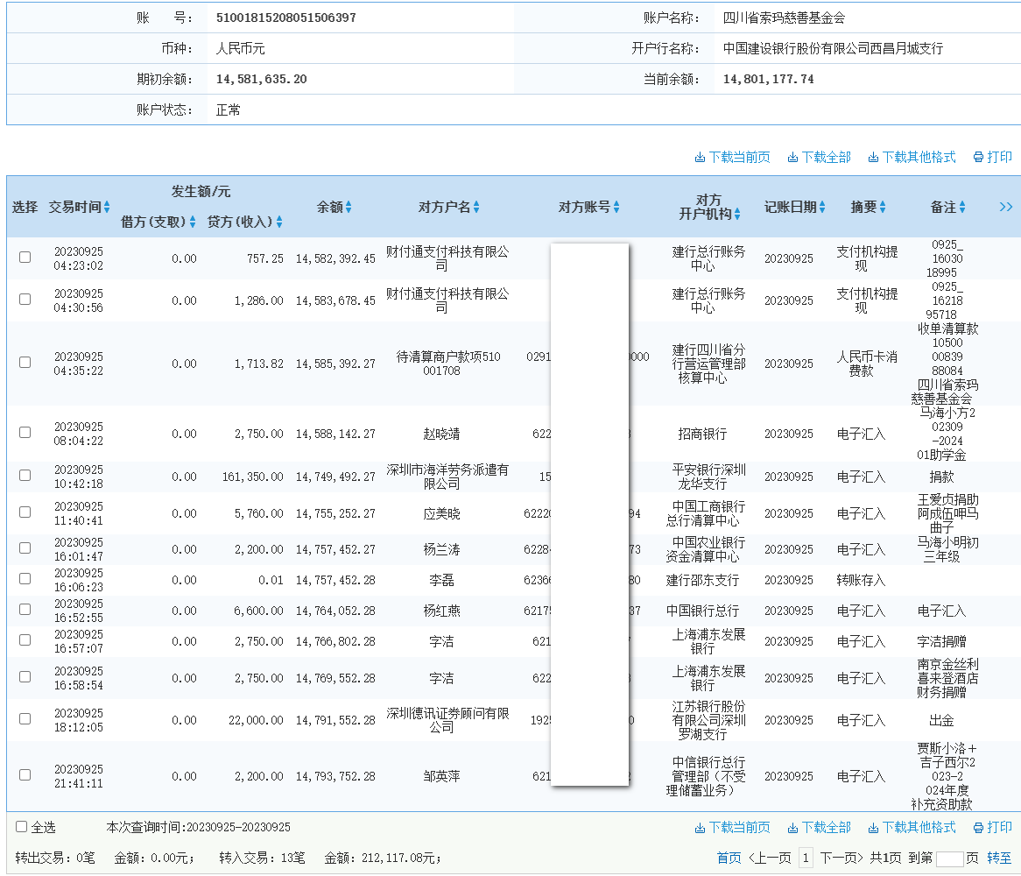Click top 下载当前页 link
Image resolution: width=1021 pixels, height=876 pixels.
pos(739,158)
